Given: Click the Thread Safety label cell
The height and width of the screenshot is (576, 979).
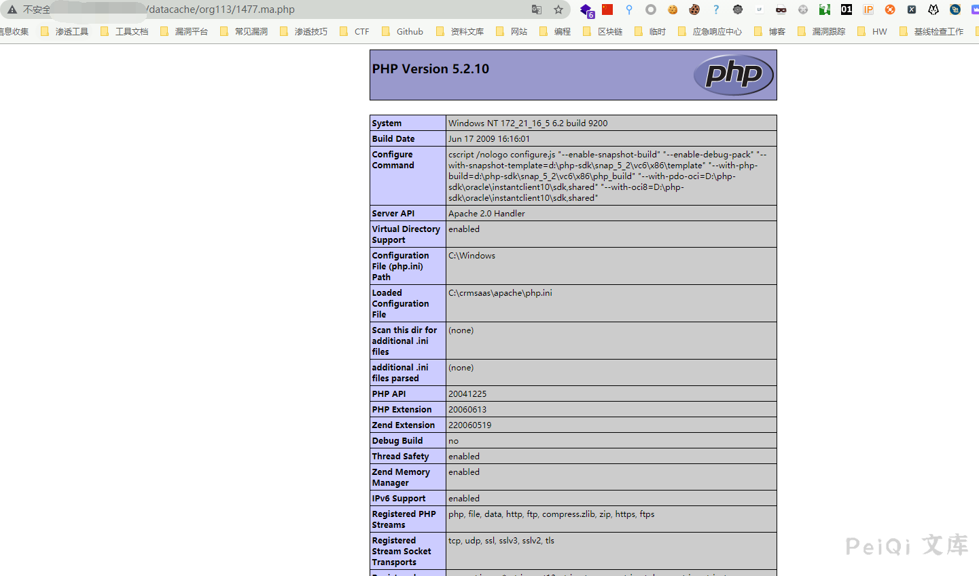Looking at the screenshot, I should pos(408,456).
